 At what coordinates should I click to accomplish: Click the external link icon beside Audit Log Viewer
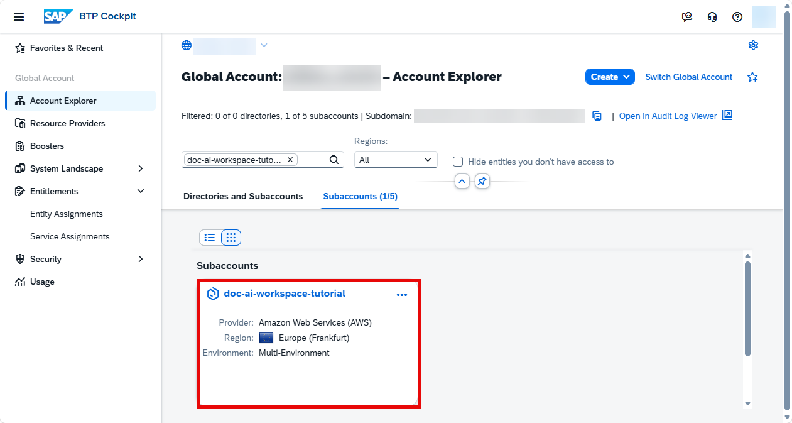pyautogui.click(x=727, y=115)
